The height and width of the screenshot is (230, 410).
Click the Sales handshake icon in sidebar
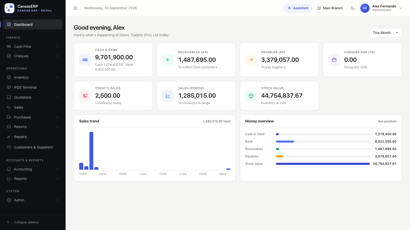coord(9,107)
